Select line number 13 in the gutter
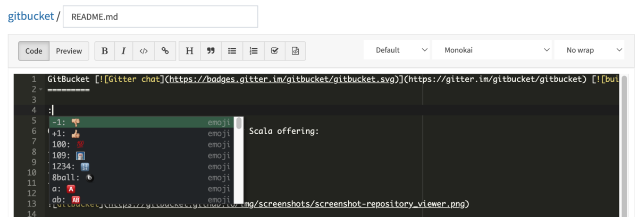The image size is (638, 217). [x=31, y=204]
